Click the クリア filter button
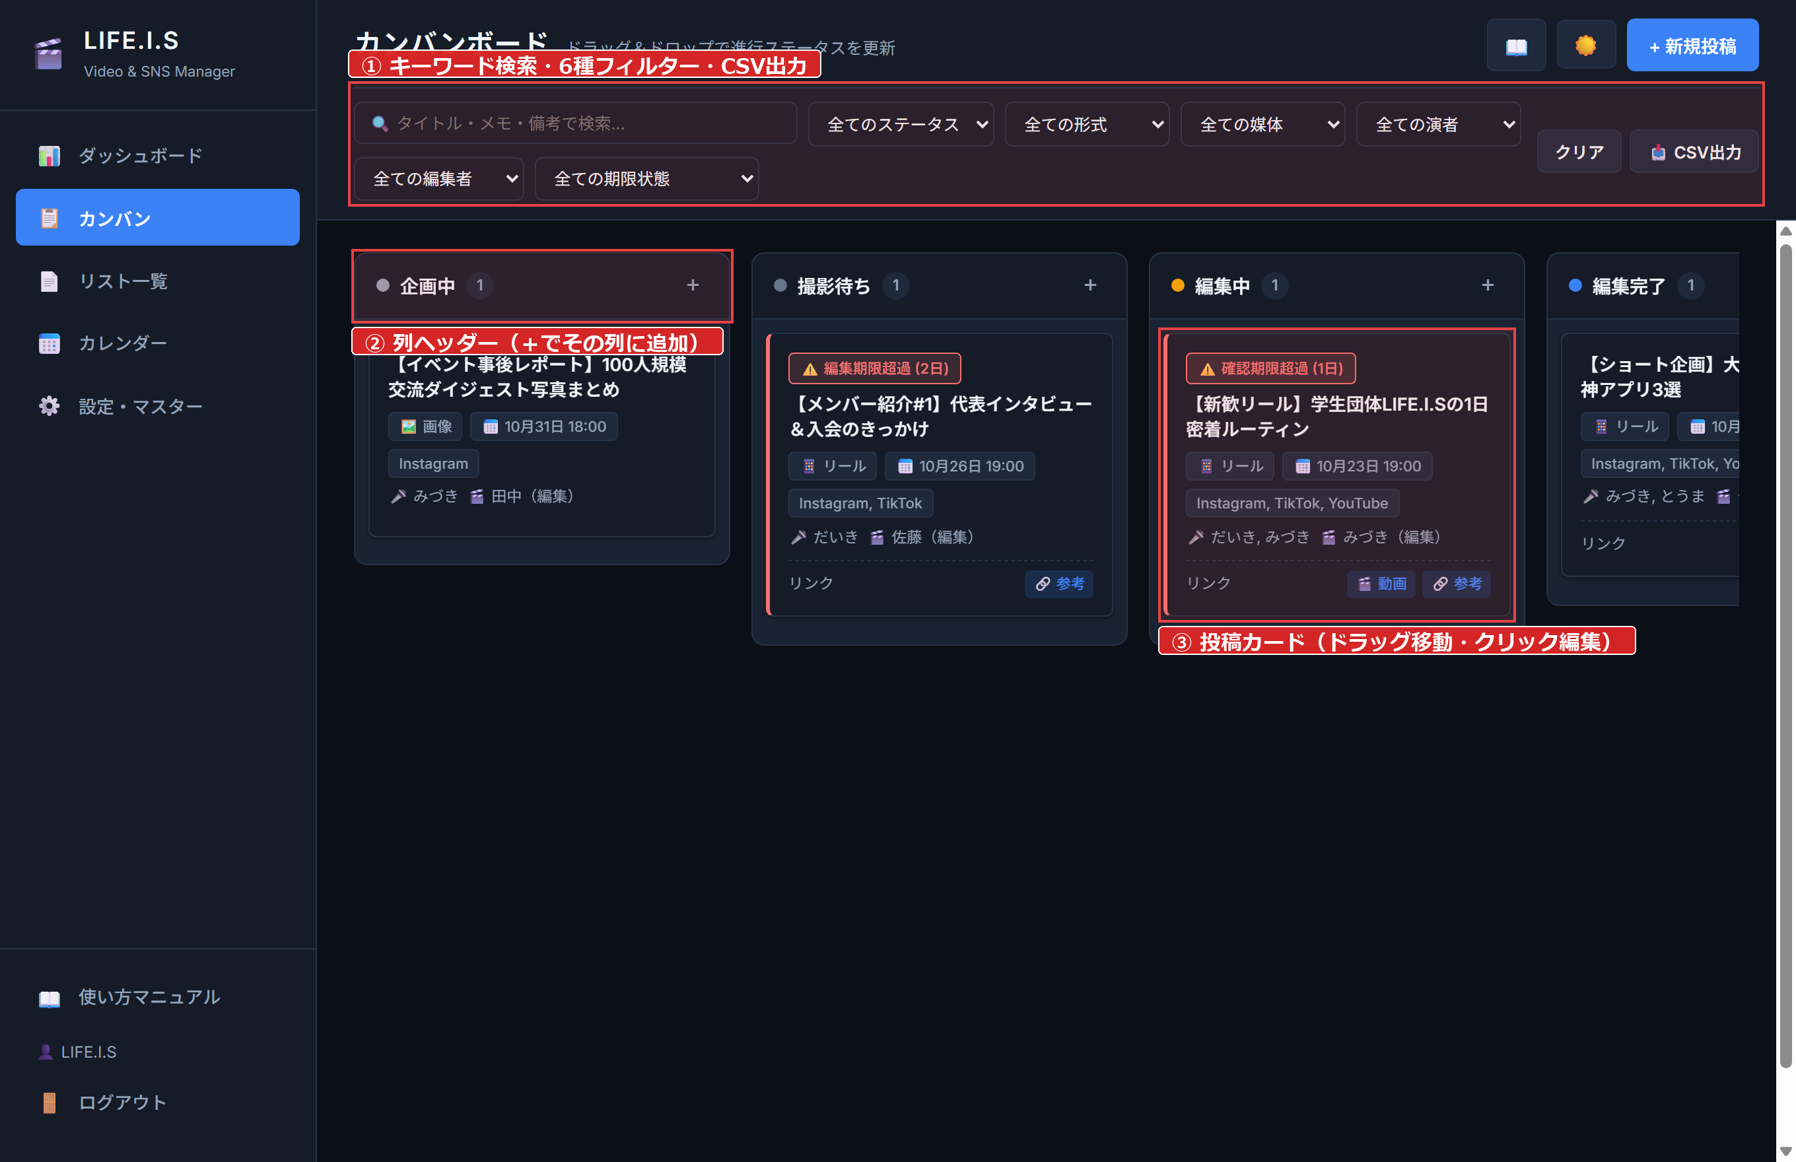Viewport: 1796px width, 1162px height. (1579, 153)
